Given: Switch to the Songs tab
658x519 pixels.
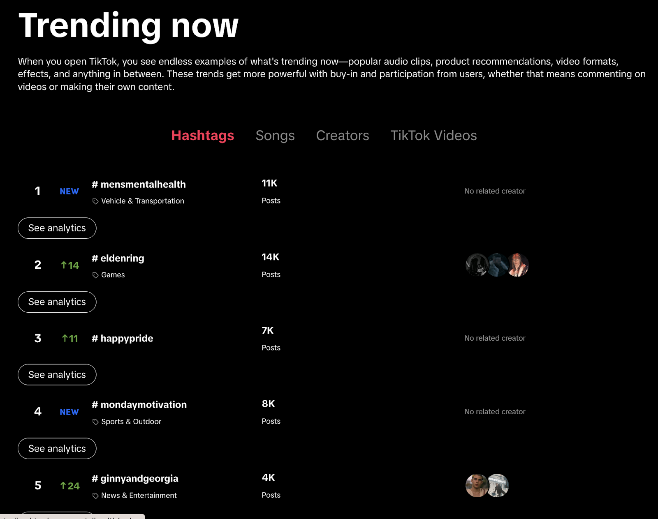Looking at the screenshot, I should [275, 135].
